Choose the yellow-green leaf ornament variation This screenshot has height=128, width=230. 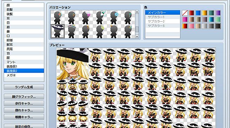(100, 31)
